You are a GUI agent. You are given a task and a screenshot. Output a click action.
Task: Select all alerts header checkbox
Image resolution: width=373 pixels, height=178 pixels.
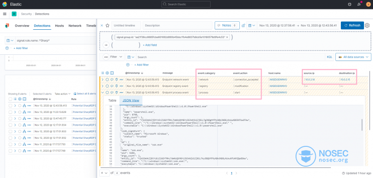(10, 99)
